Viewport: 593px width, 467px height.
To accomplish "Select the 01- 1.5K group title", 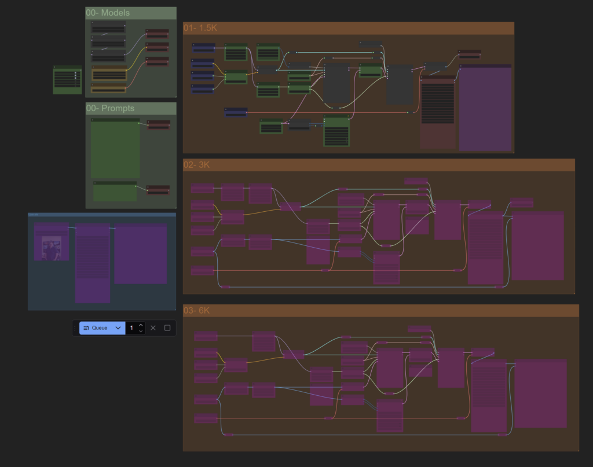I will pyautogui.click(x=199, y=28).
